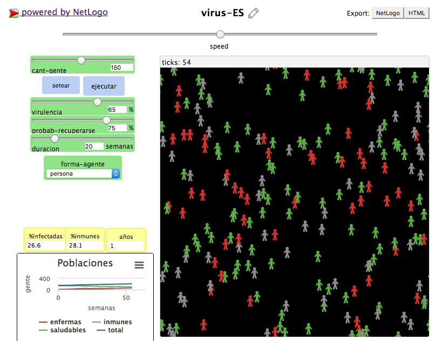436x341 pixels.
Task: Open the forma-agente dropdown
Action: [x=83, y=173]
